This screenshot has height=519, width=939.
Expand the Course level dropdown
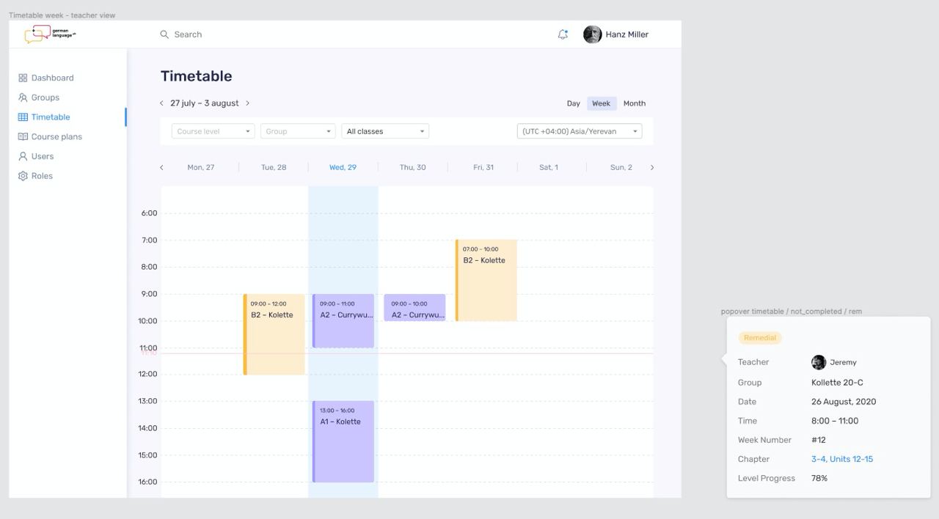pos(213,131)
